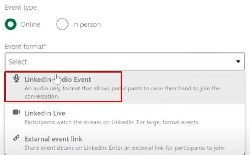Click the "In person" label text
The width and height of the screenshot is (250, 155).
[86, 25]
